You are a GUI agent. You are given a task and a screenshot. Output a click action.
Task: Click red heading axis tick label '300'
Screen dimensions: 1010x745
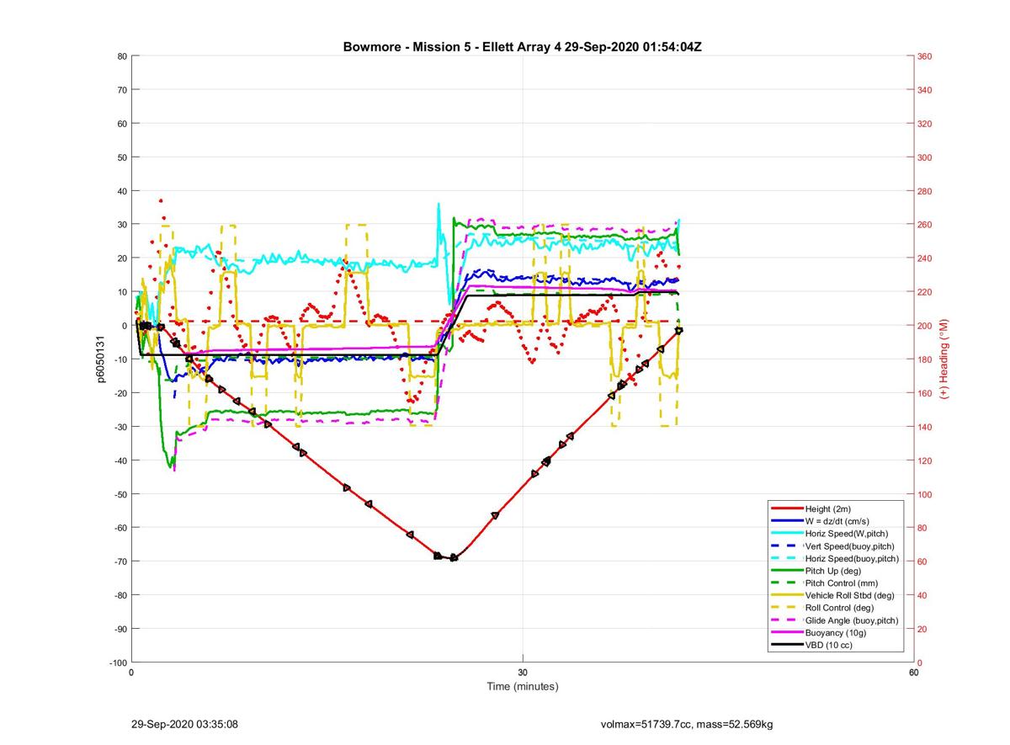click(x=925, y=157)
